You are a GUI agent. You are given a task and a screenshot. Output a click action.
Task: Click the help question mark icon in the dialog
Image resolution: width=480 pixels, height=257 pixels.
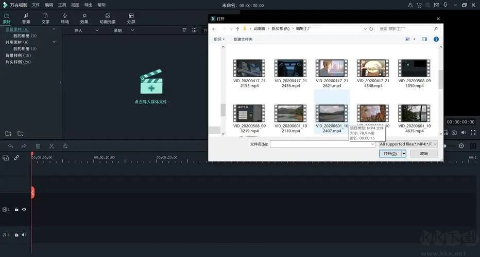(436, 39)
